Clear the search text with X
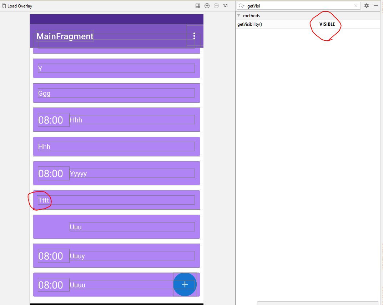The height and width of the screenshot is (305, 383). click(356, 6)
